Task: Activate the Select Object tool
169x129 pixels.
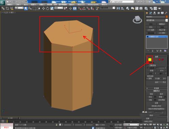Action: tap(26, 8)
